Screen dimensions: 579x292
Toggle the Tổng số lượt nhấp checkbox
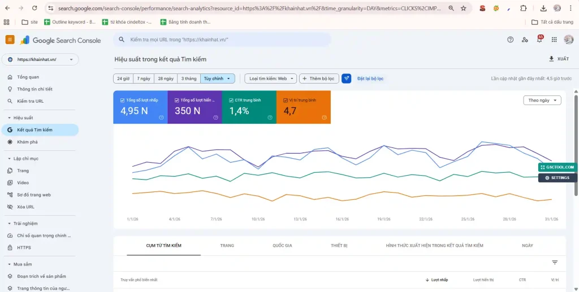pyautogui.click(x=123, y=101)
